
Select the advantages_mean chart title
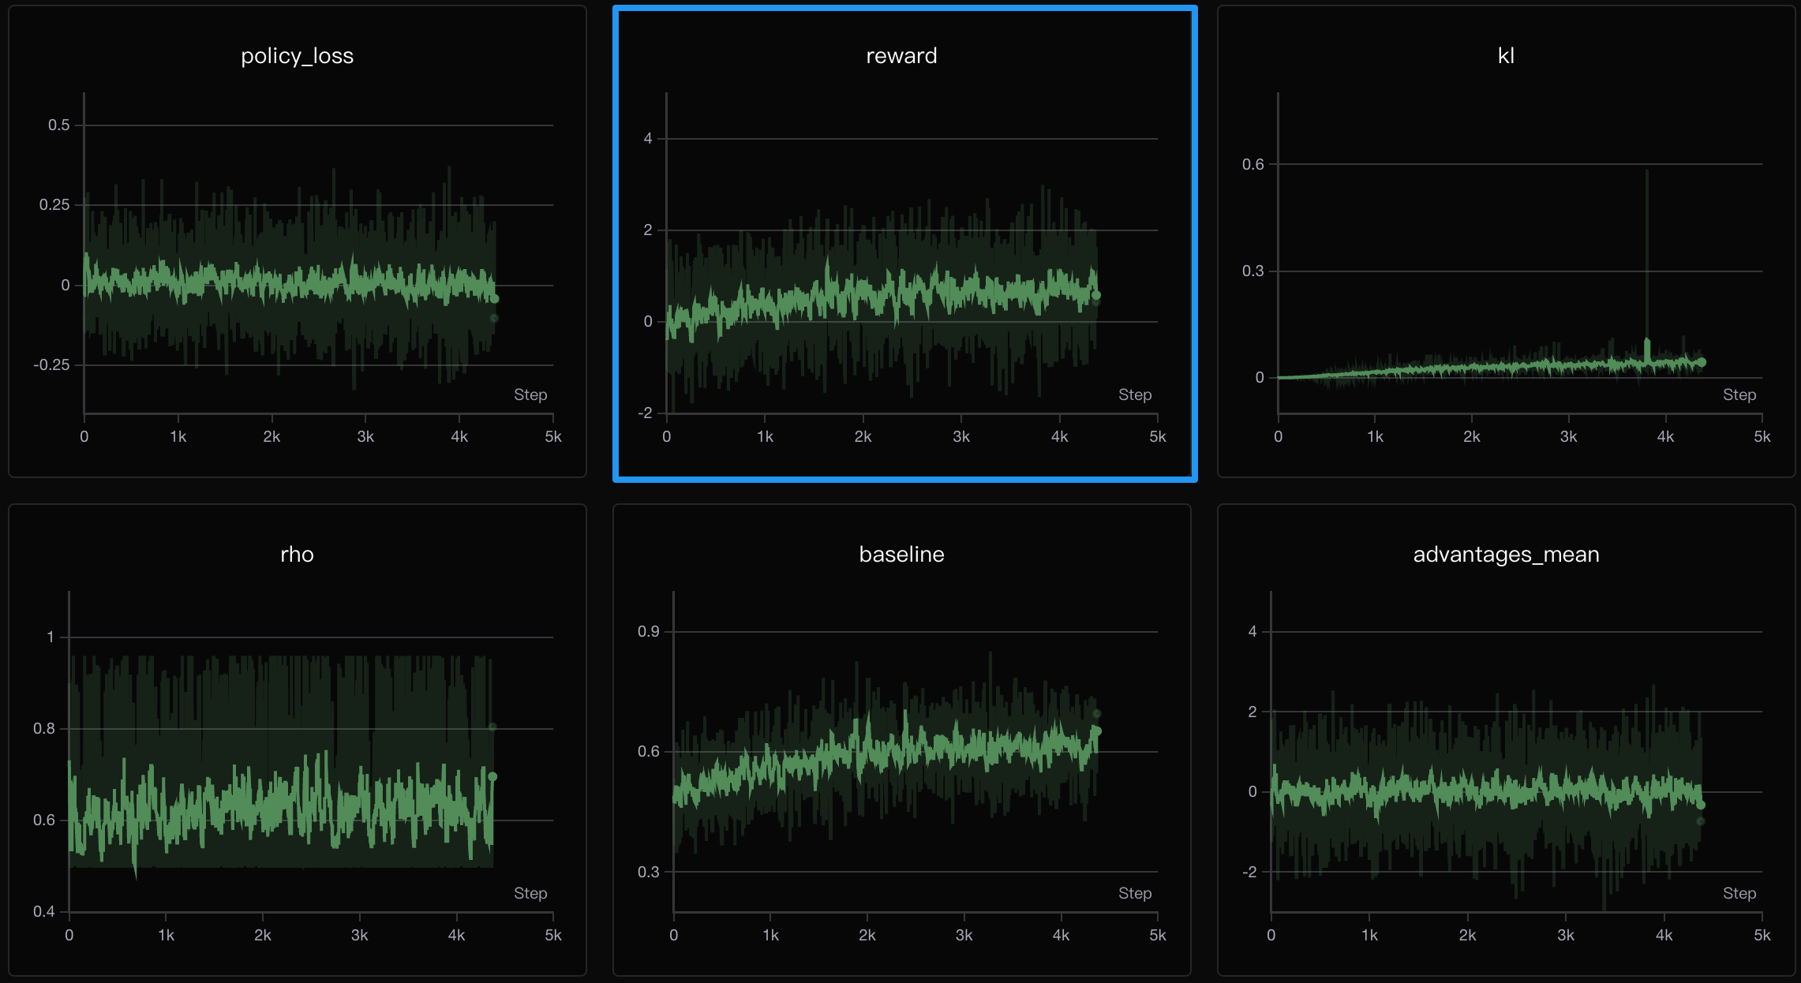1506,555
